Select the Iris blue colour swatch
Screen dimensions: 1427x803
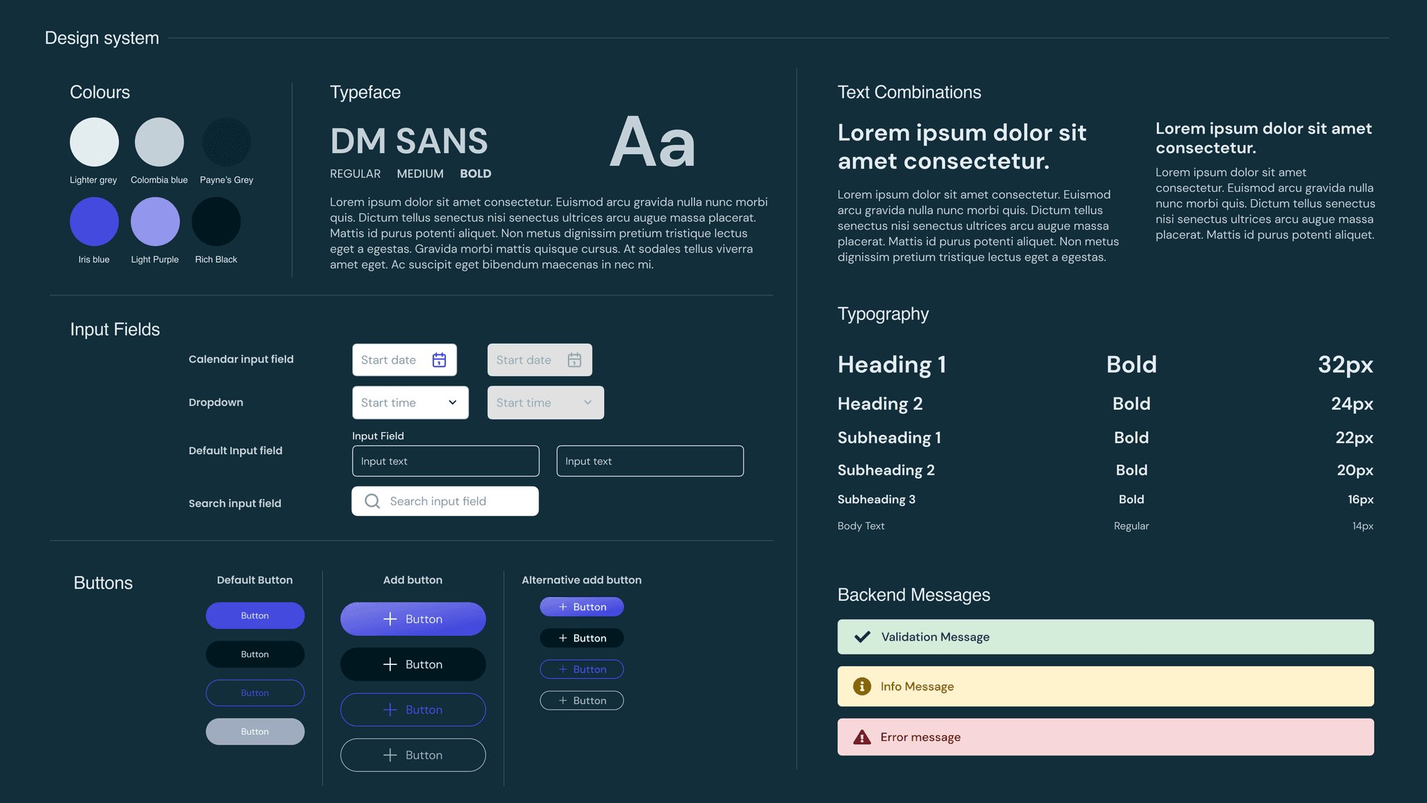point(93,220)
